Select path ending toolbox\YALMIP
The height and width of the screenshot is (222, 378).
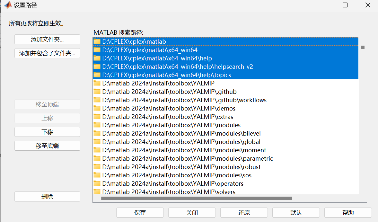(x=226, y=84)
